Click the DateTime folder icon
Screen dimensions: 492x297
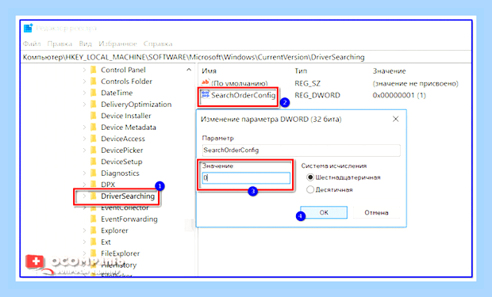click(93, 93)
